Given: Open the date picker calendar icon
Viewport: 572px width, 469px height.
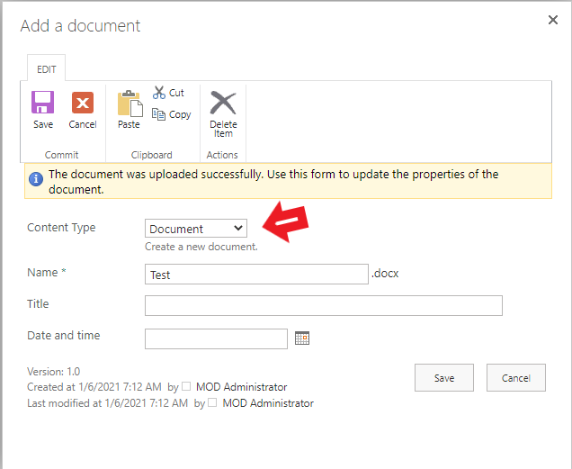Looking at the screenshot, I should pos(302,338).
